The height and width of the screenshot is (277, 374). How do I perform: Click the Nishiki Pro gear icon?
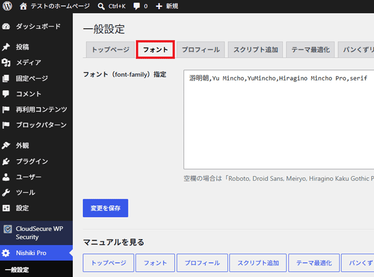[6, 253]
